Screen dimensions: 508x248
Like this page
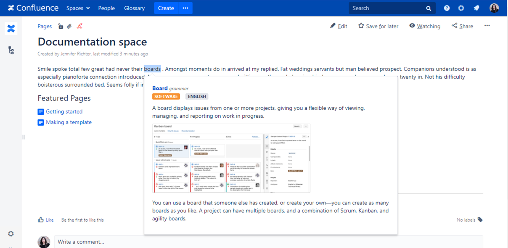(46, 220)
